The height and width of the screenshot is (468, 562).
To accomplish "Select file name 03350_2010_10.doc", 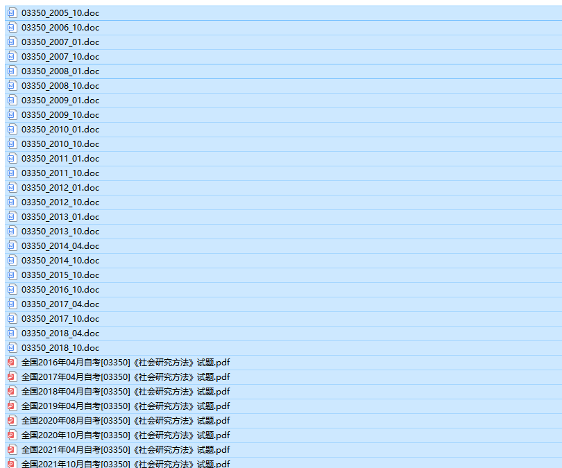I will pos(60,144).
